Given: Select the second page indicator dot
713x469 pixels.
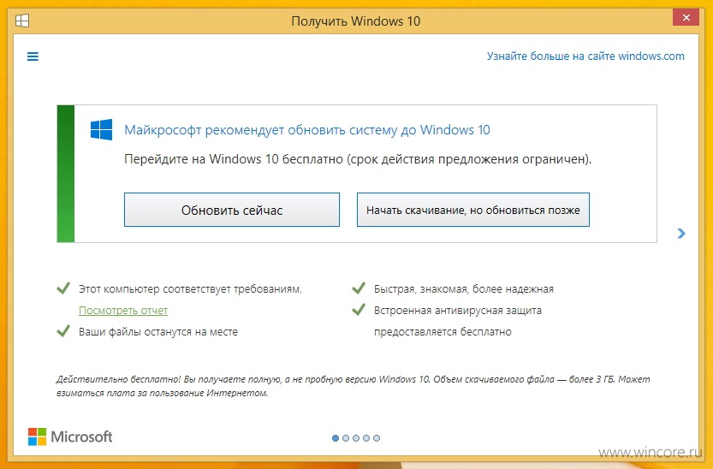Looking at the screenshot, I should (x=346, y=438).
